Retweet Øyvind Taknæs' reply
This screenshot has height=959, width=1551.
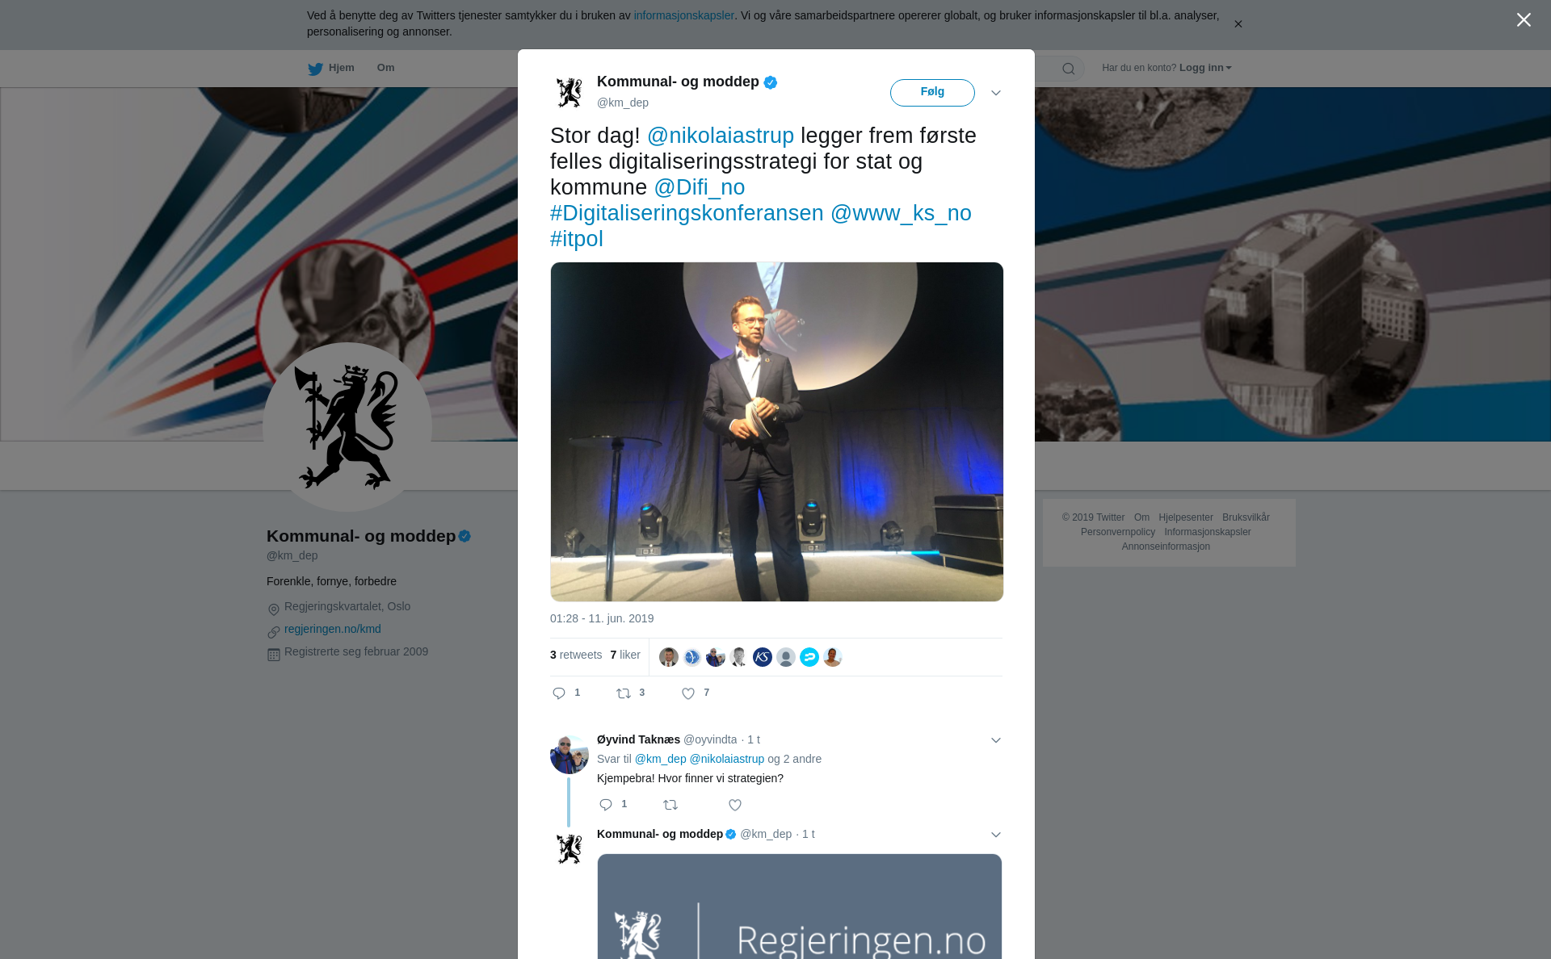click(x=670, y=805)
